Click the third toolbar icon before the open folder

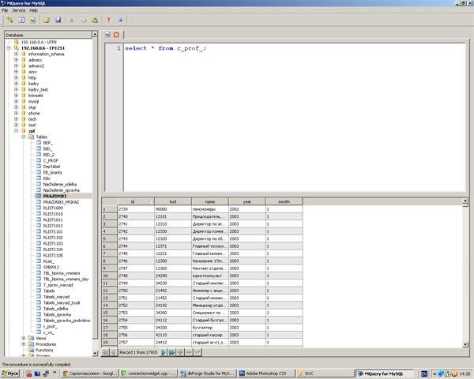pyautogui.click(x=32, y=21)
